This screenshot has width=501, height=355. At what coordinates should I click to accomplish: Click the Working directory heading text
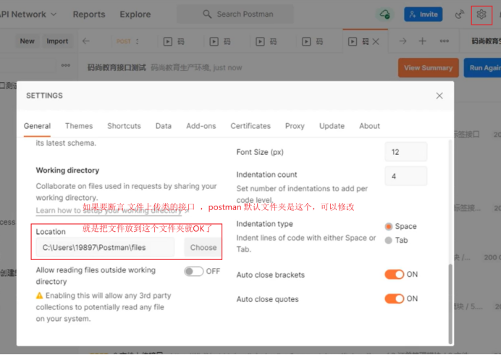click(67, 170)
